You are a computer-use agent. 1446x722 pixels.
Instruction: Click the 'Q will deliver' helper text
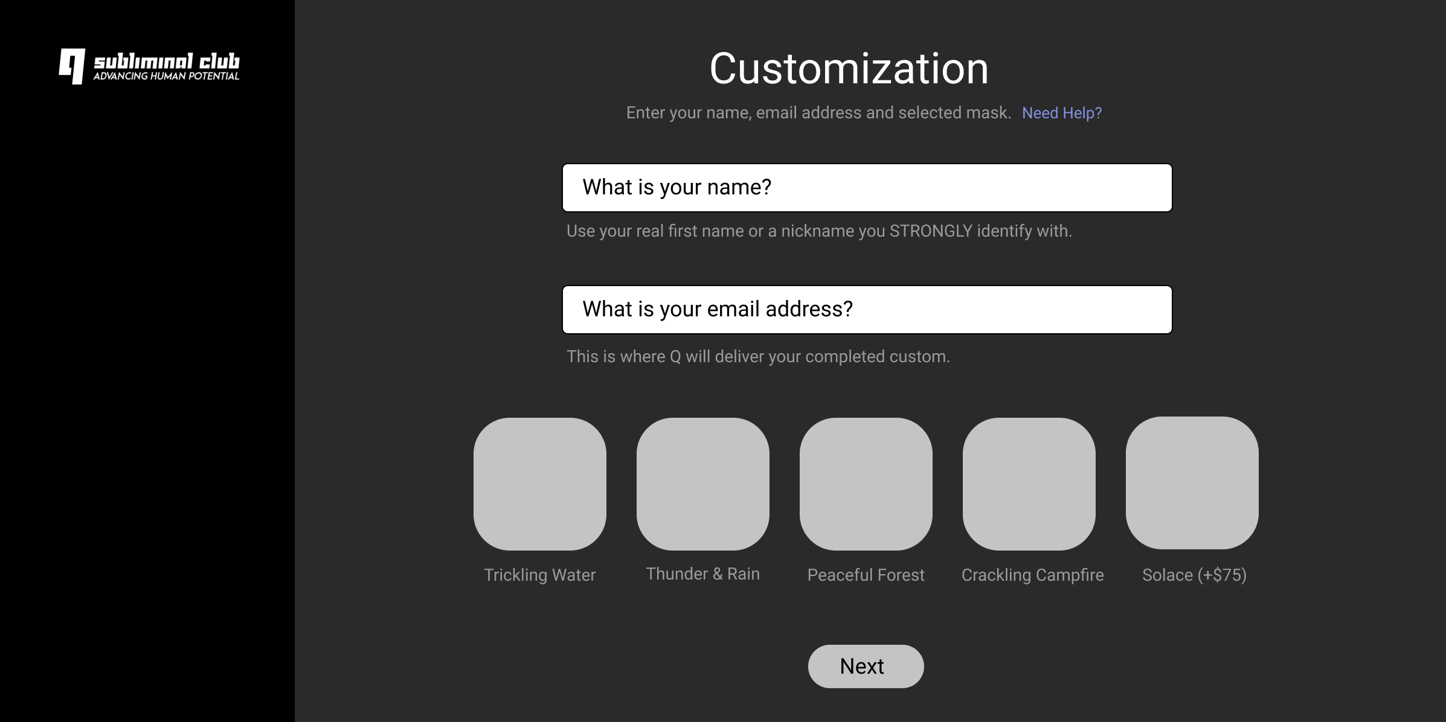click(x=757, y=357)
